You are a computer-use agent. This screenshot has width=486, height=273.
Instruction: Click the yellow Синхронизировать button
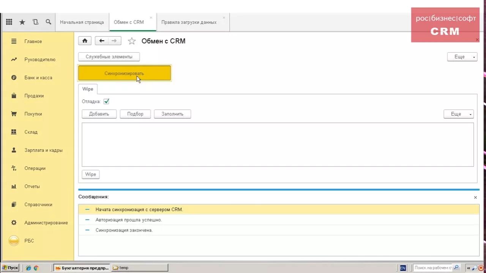pos(125,73)
